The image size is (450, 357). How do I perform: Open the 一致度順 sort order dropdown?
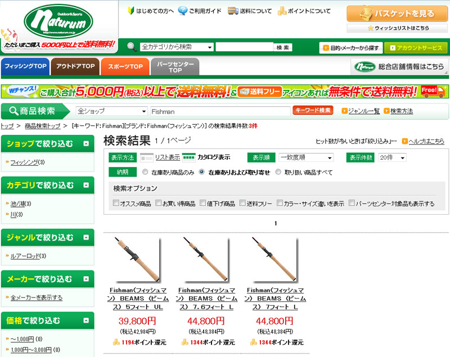(306, 157)
